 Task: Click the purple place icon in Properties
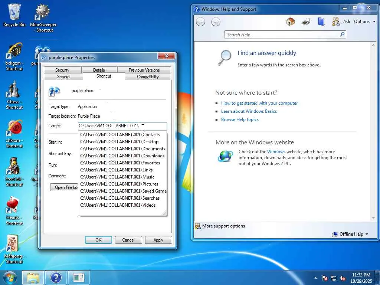click(x=54, y=91)
